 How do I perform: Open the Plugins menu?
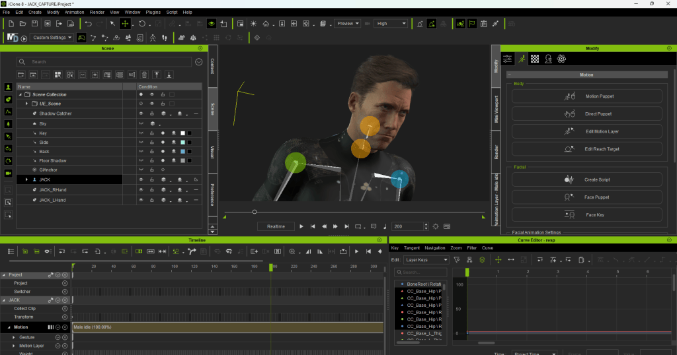click(153, 12)
